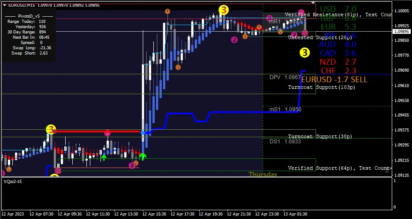Viewport: 412px width, 219px height.
Task: Click the small star icon above indicator window
Action: [387, 171]
